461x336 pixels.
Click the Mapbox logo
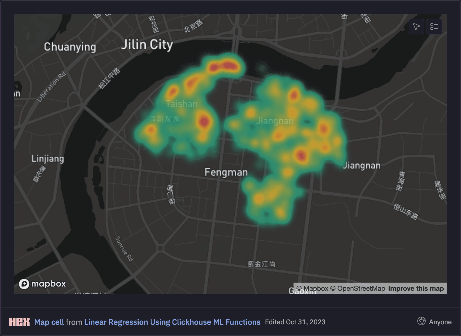point(42,284)
